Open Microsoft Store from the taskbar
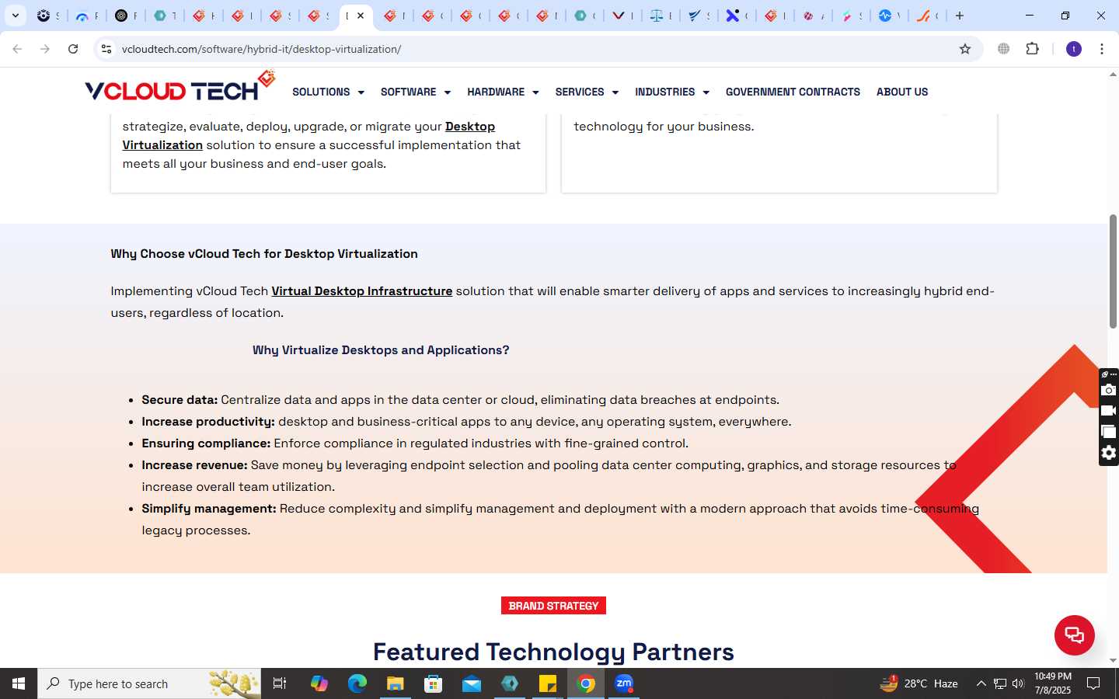 point(433,683)
